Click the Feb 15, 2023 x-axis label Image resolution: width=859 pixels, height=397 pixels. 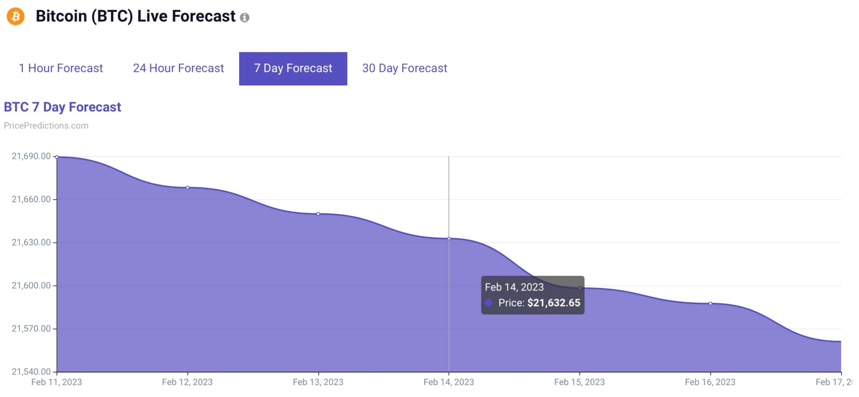pyautogui.click(x=579, y=382)
